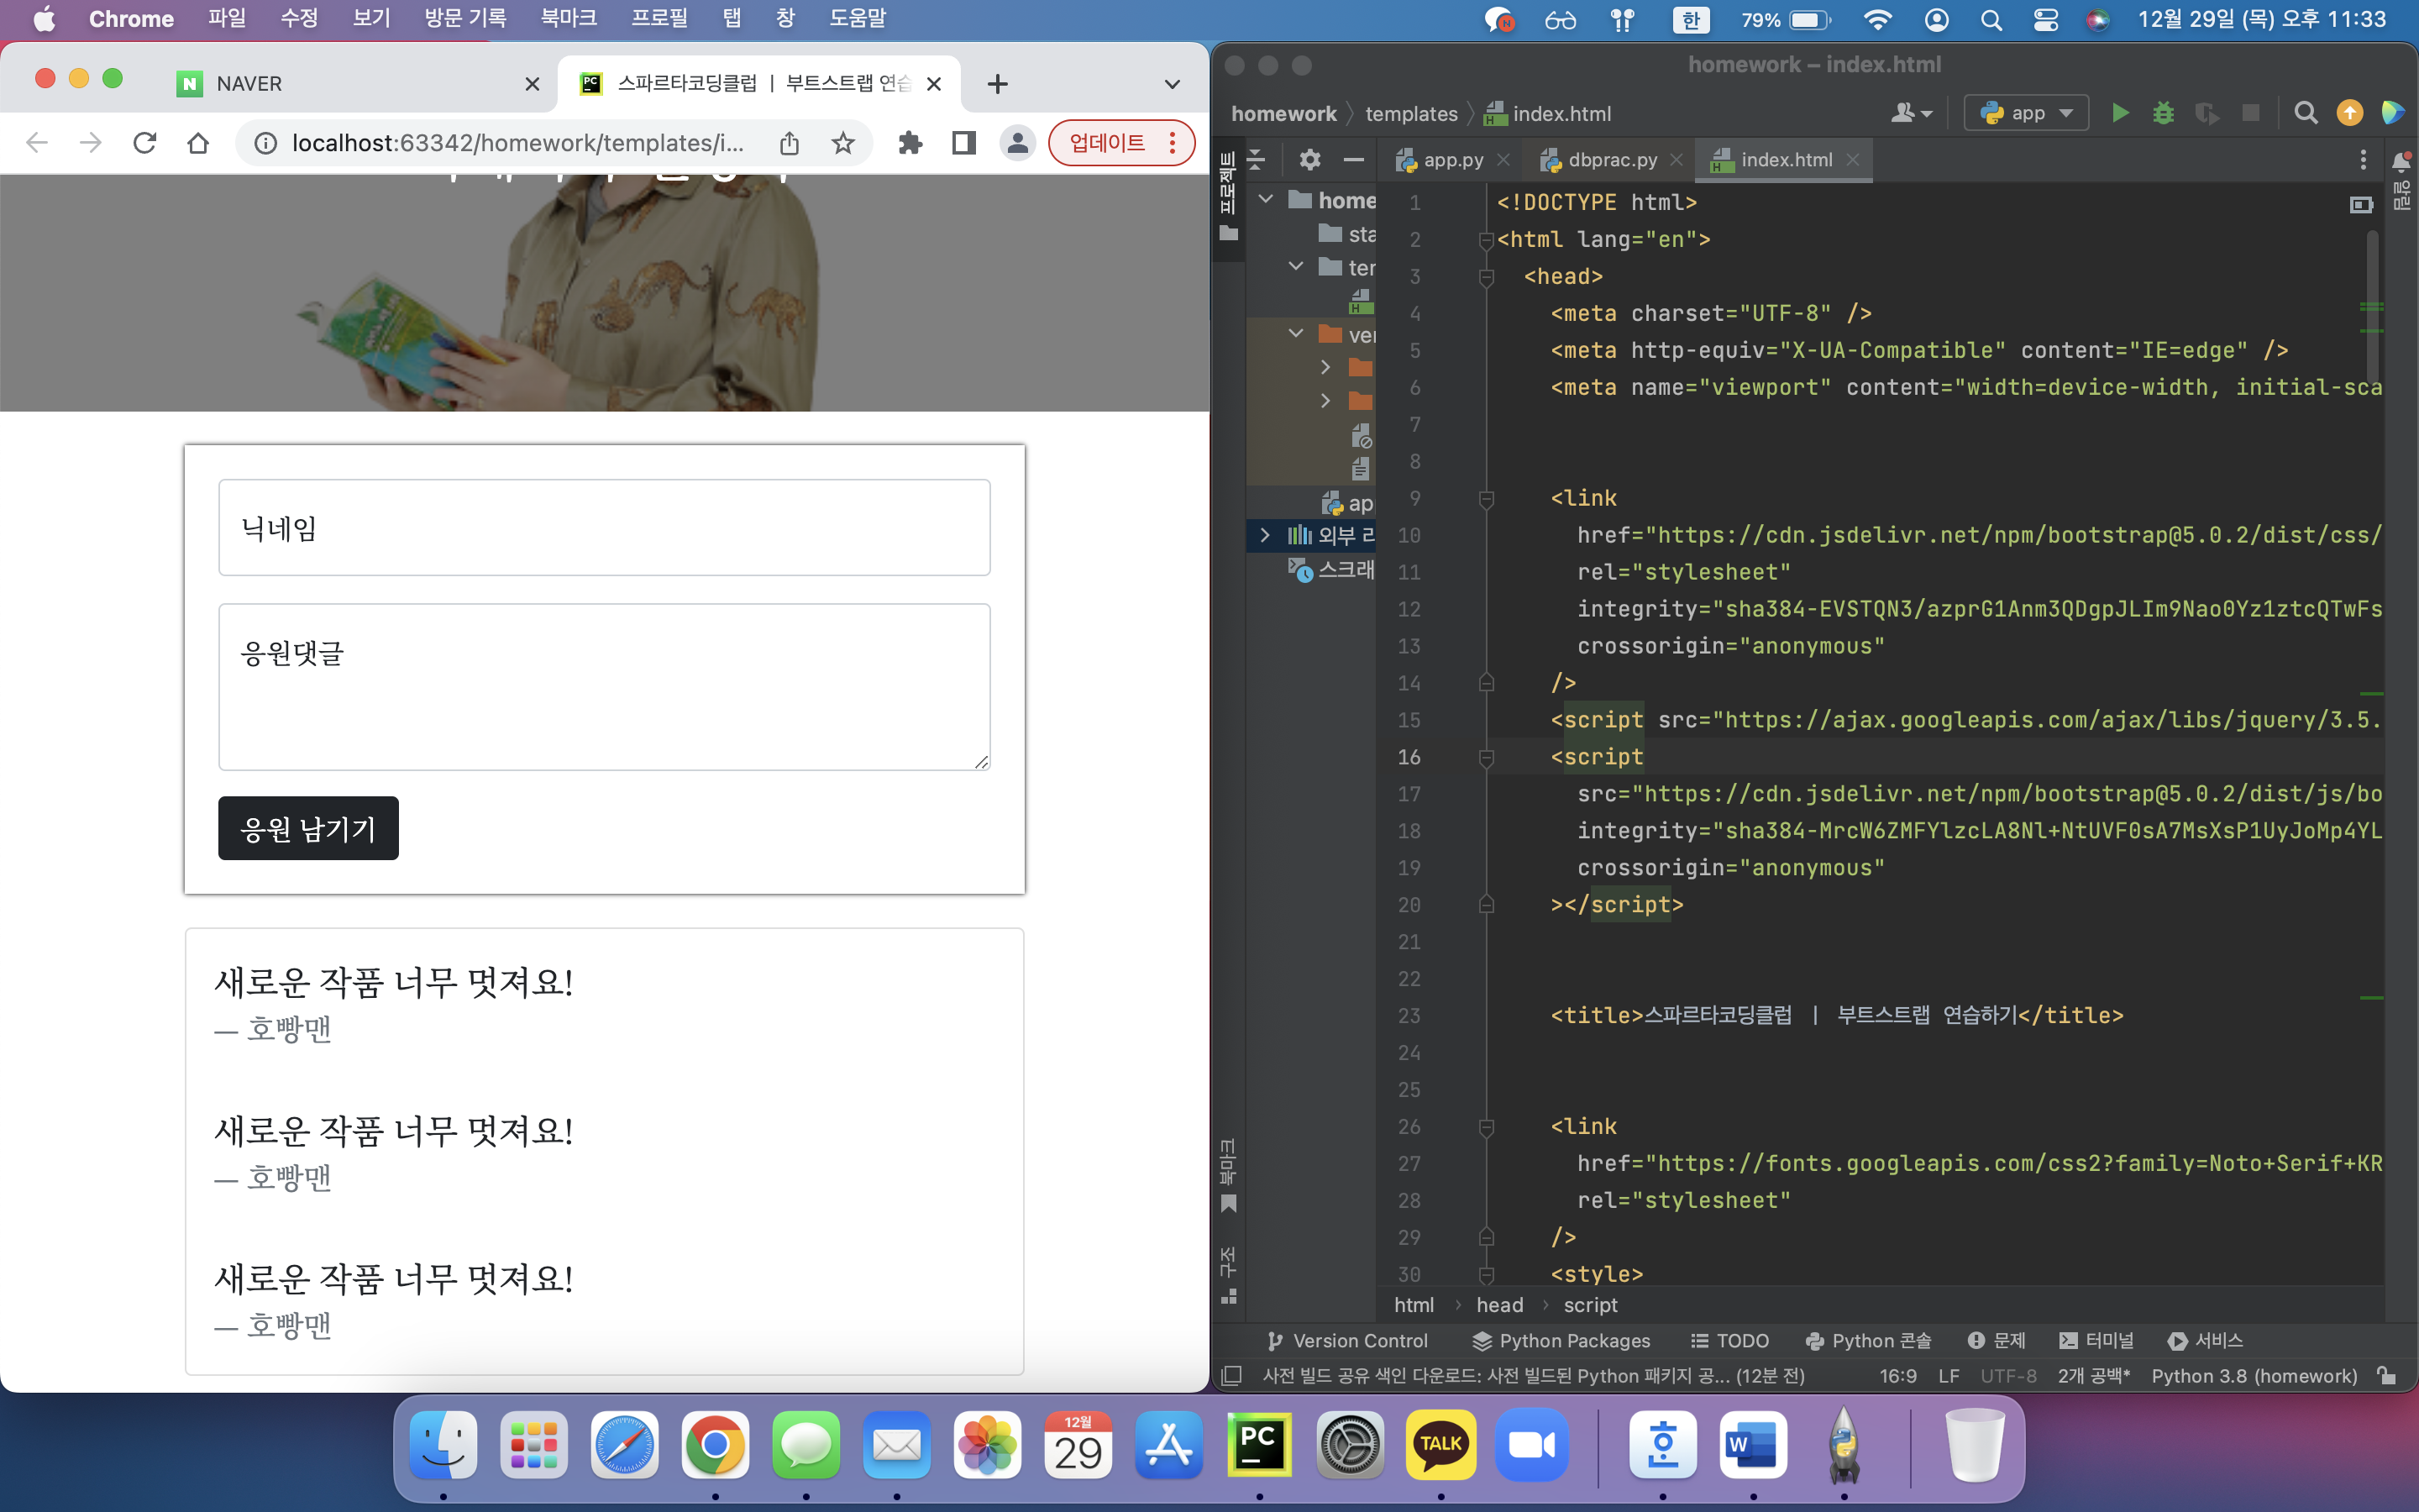Click Python 3.8 interpreter in status bar

coord(2254,1376)
